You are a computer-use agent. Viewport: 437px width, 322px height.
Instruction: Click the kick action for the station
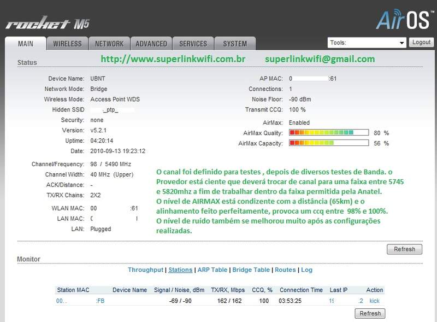coord(374,301)
